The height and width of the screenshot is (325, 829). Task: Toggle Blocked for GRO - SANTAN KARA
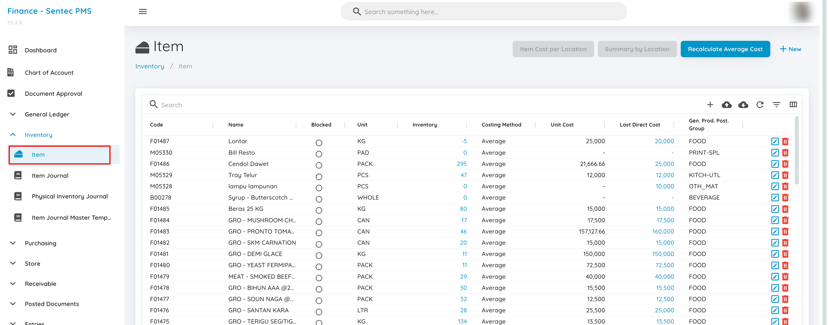coord(319,312)
